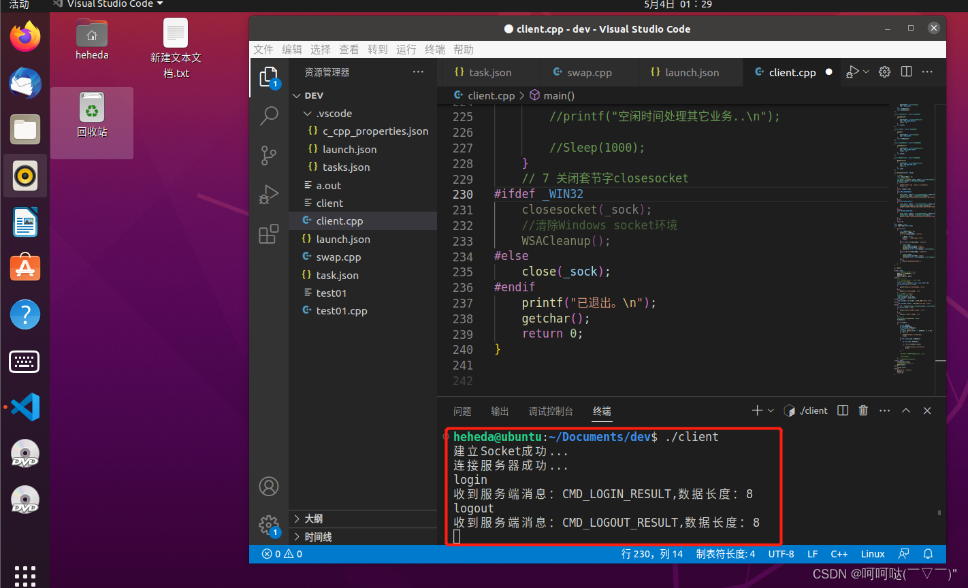Open the 终端 menu in the menu bar

(434, 49)
